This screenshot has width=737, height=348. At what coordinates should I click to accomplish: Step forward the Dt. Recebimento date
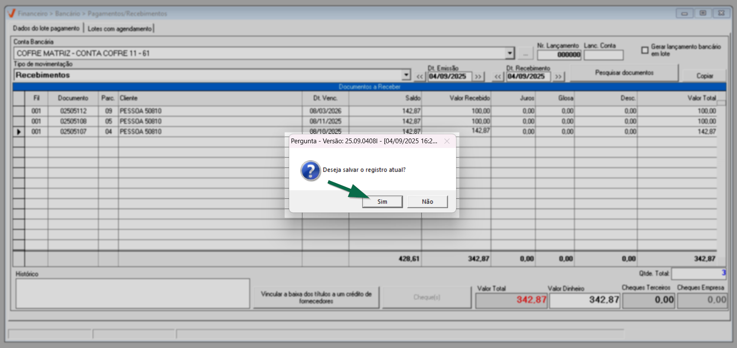point(558,77)
